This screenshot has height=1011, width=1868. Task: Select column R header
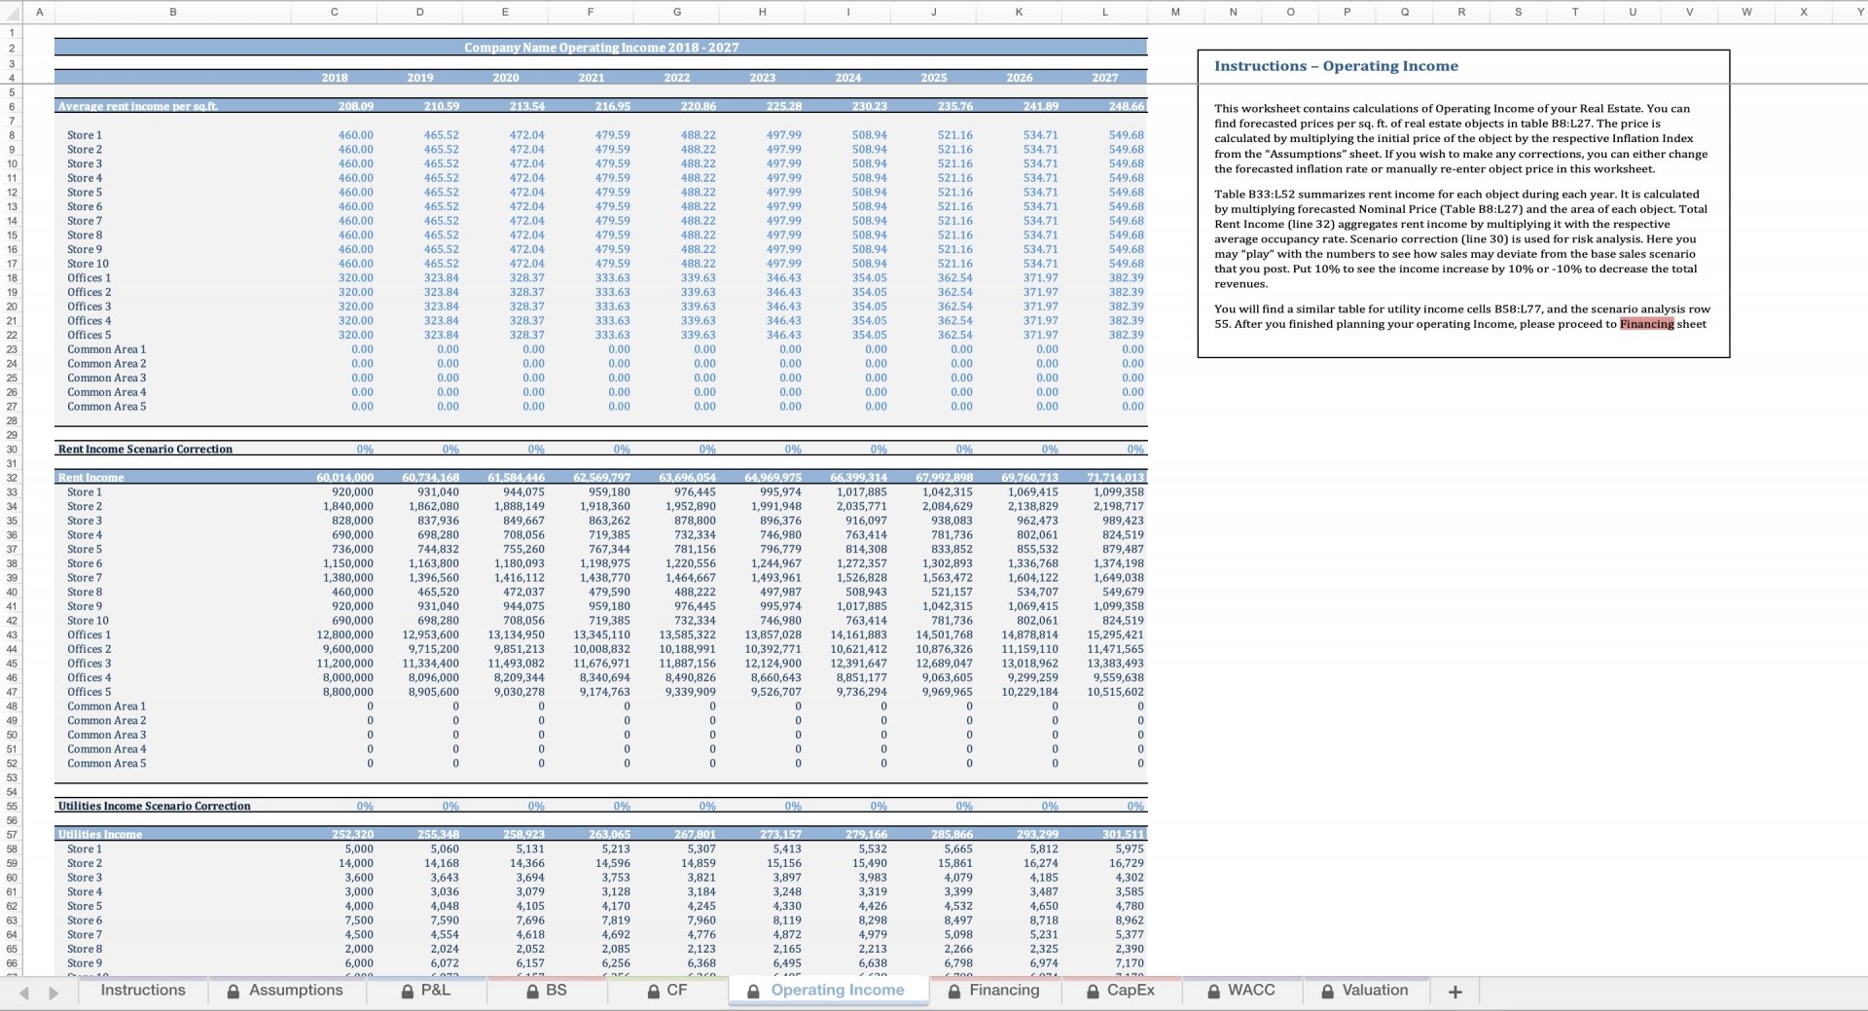[x=1461, y=12]
